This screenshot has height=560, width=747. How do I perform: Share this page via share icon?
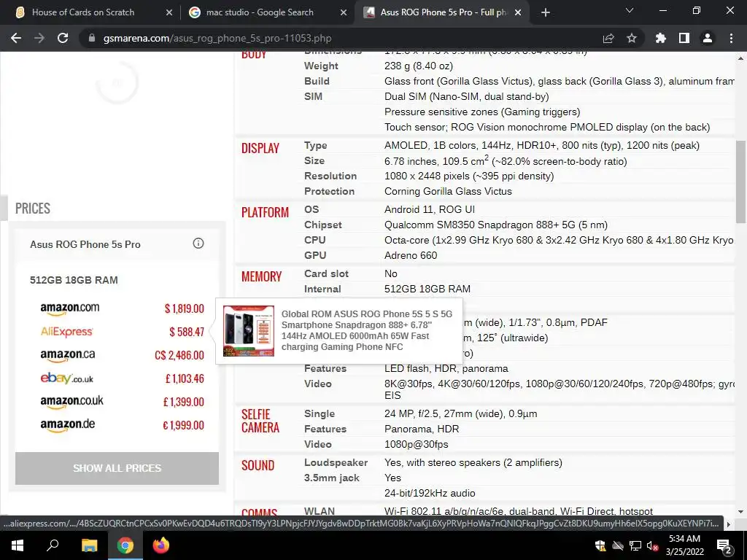(608, 38)
